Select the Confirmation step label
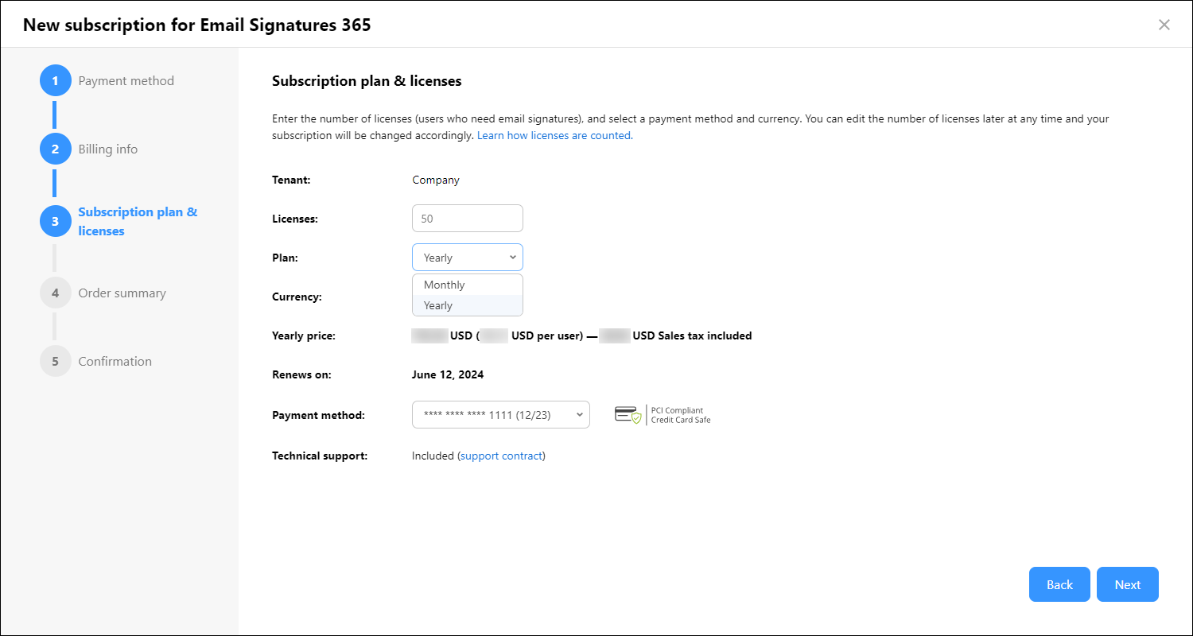The height and width of the screenshot is (636, 1193). click(115, 361)
